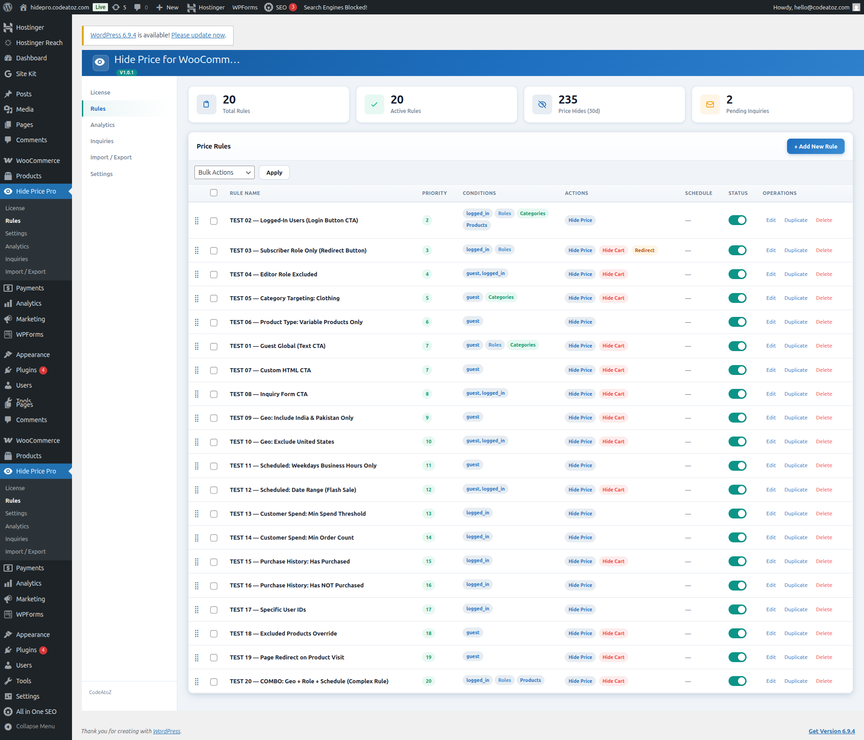Open the Import / Export plugin tab

coord(111,157)
